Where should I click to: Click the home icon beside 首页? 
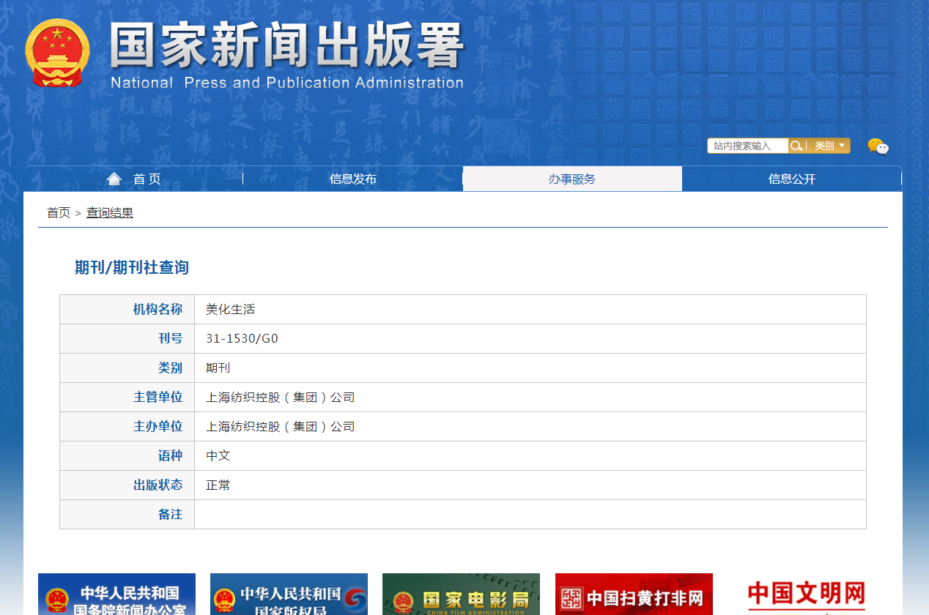[x=114, y=179]
